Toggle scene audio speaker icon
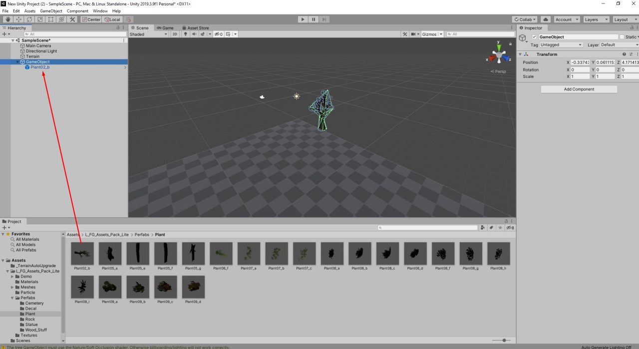The image size is (639, 349). pos(193,34)
